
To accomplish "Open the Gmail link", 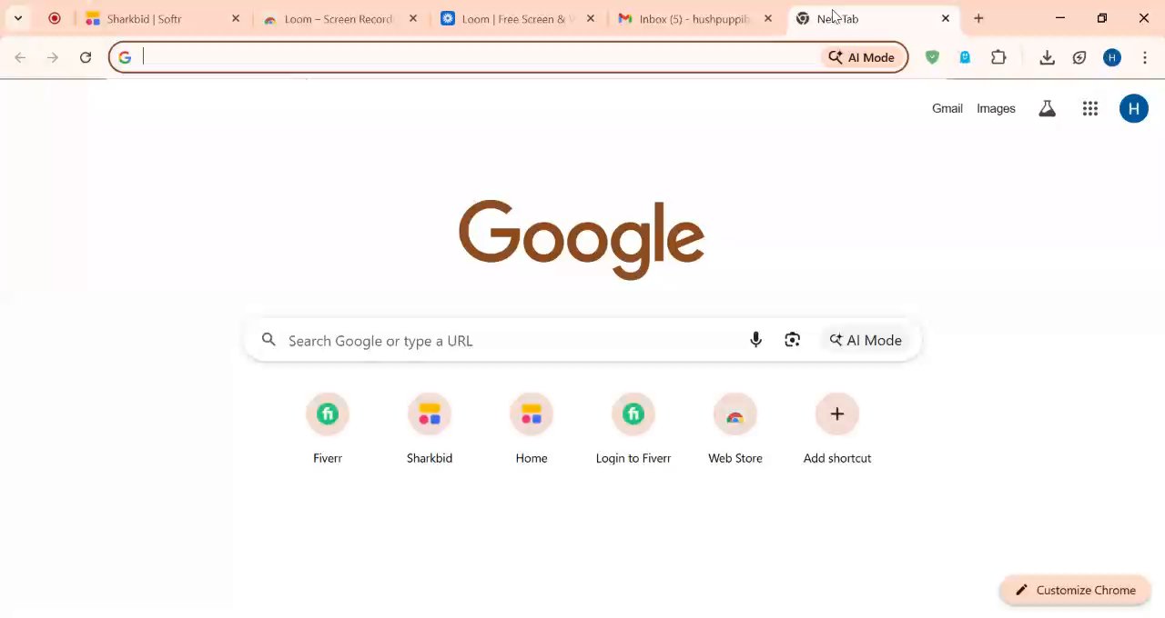I will pos(947,108).
